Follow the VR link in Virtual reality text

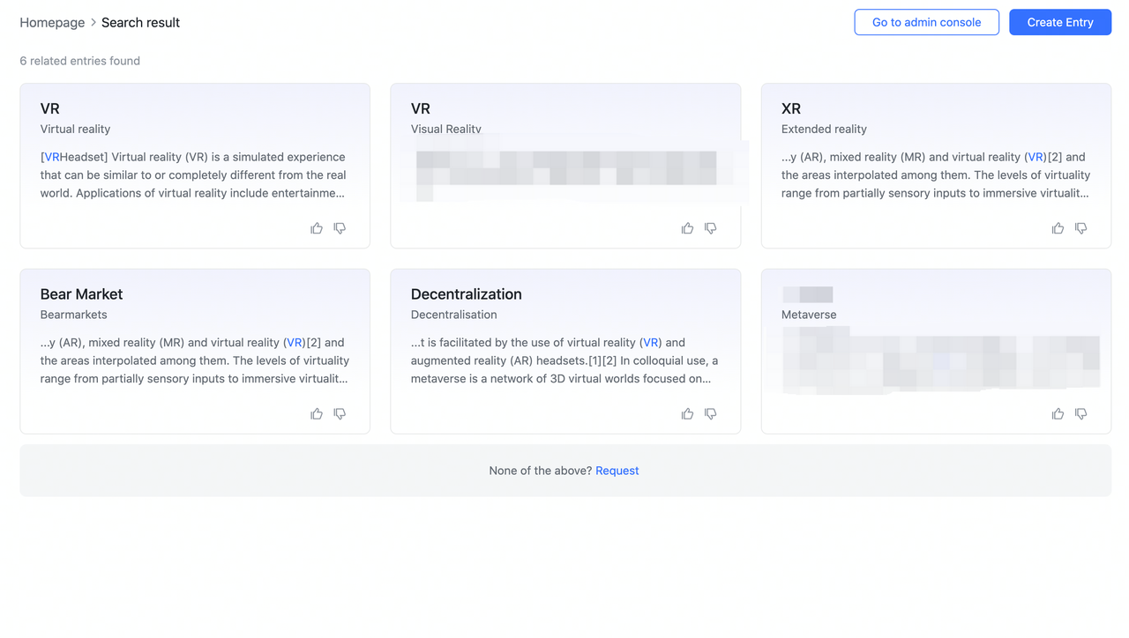pyautogui.click(x=50, y=156)
